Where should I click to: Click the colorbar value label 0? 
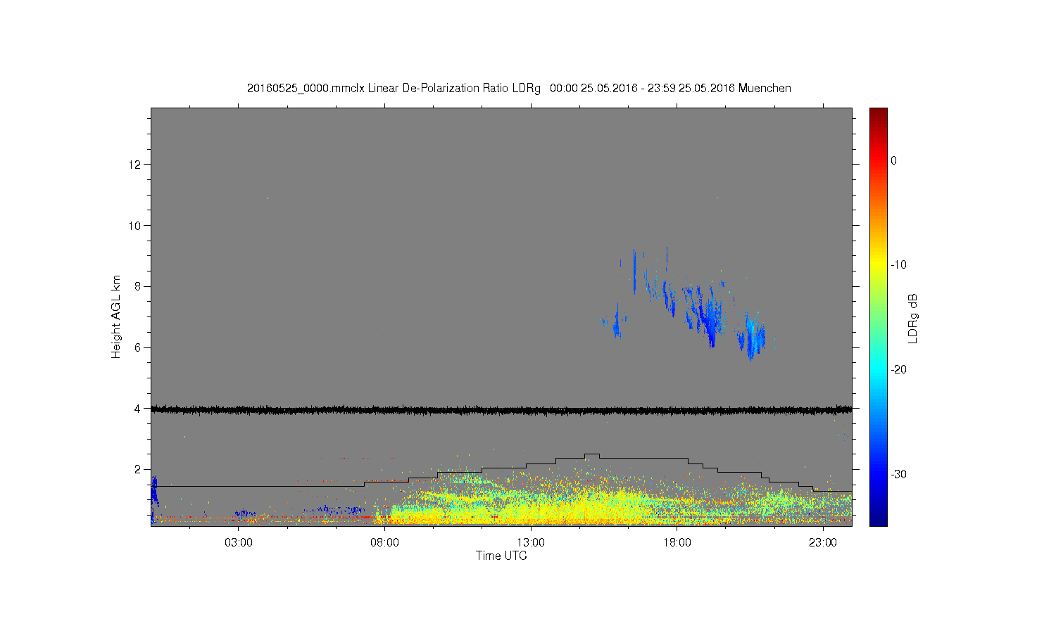[894, 160]
